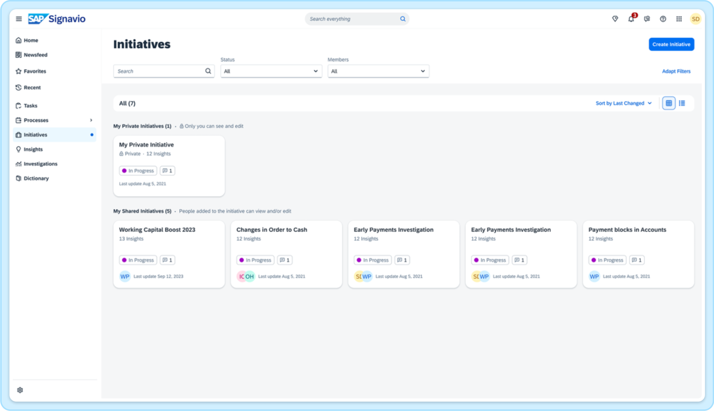Open Working Capital Boost 2023 card
This screenshot has height=411, width=714.
[157, 230]
